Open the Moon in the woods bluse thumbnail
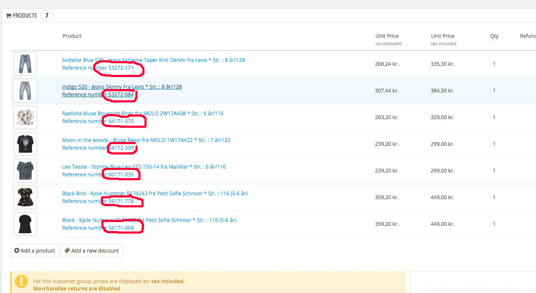 [x=25, y=144]
